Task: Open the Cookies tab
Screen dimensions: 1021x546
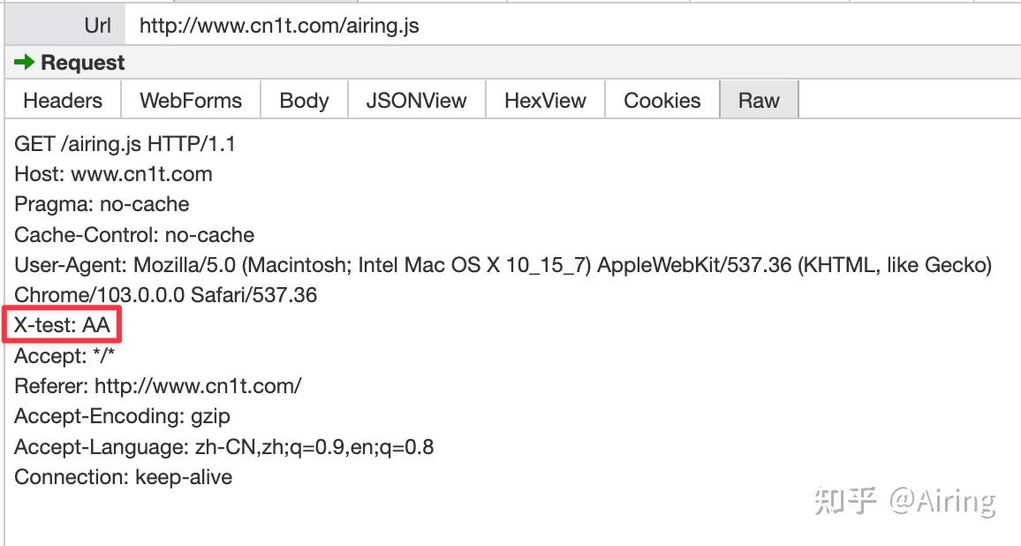Action: pyautogui.click(x=662, y=101)
